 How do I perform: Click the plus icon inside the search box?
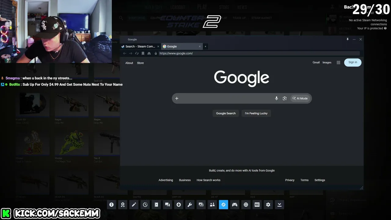point(177,98)
